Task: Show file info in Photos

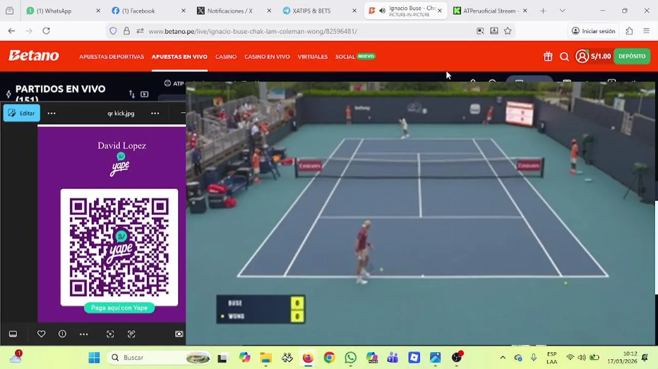Action: (63, 334)
